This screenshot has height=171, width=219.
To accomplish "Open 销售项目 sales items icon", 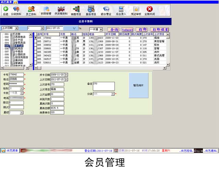I will (x=76, y=10).
